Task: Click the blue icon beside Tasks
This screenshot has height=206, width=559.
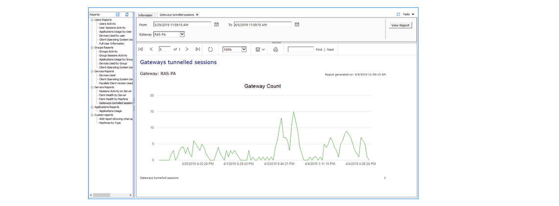Action: (398, 14)
